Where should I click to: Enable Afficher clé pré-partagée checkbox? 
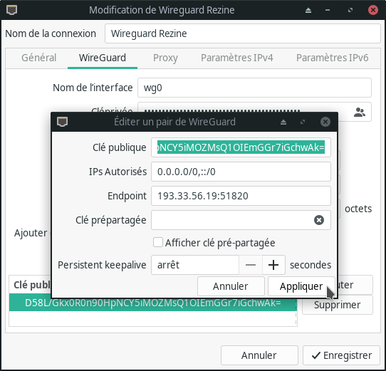[158, 242]
